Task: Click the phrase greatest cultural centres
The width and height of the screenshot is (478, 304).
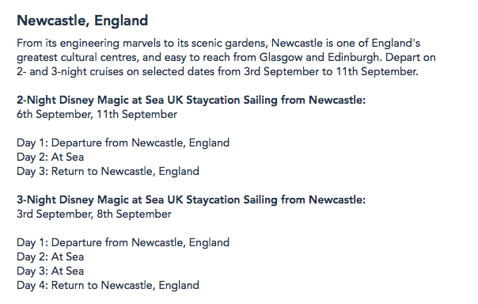Action: click(78, 57)
